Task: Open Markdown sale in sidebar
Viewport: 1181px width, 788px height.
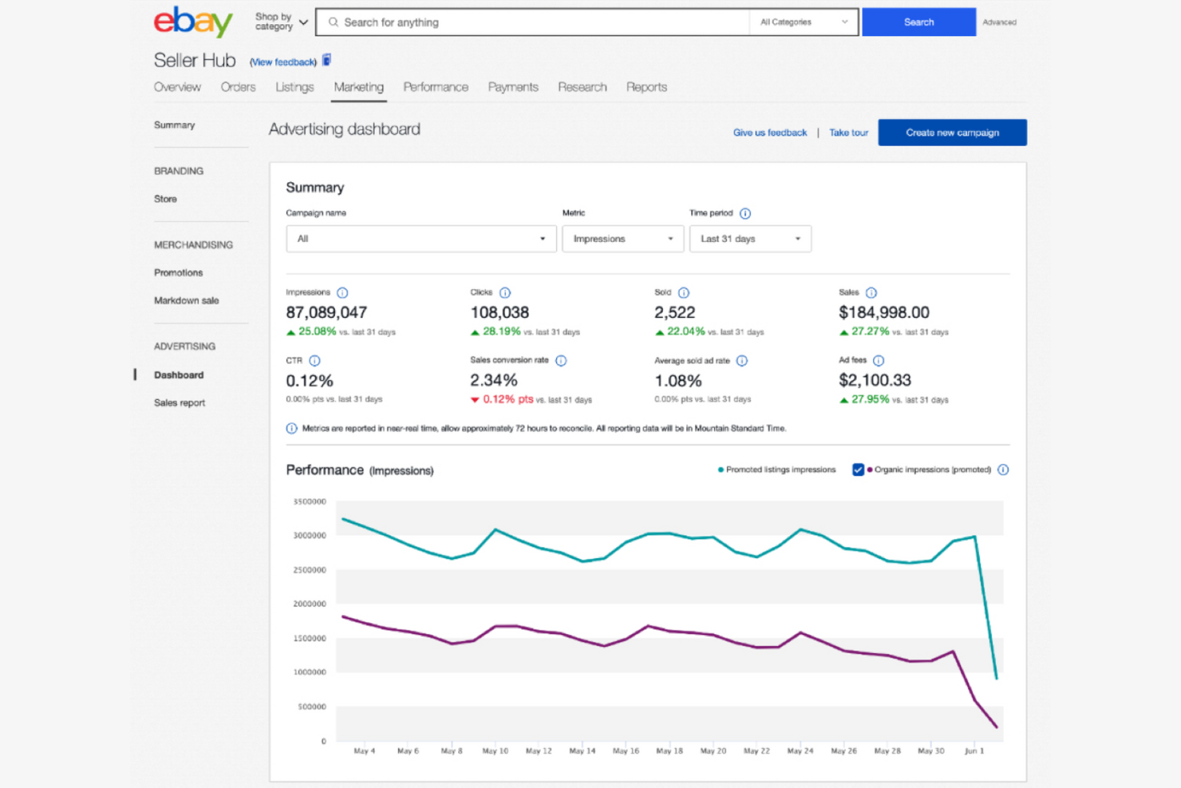Action: tap(186, 301)
